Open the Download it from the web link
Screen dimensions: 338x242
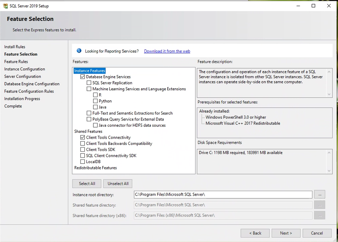pos(167,51)
